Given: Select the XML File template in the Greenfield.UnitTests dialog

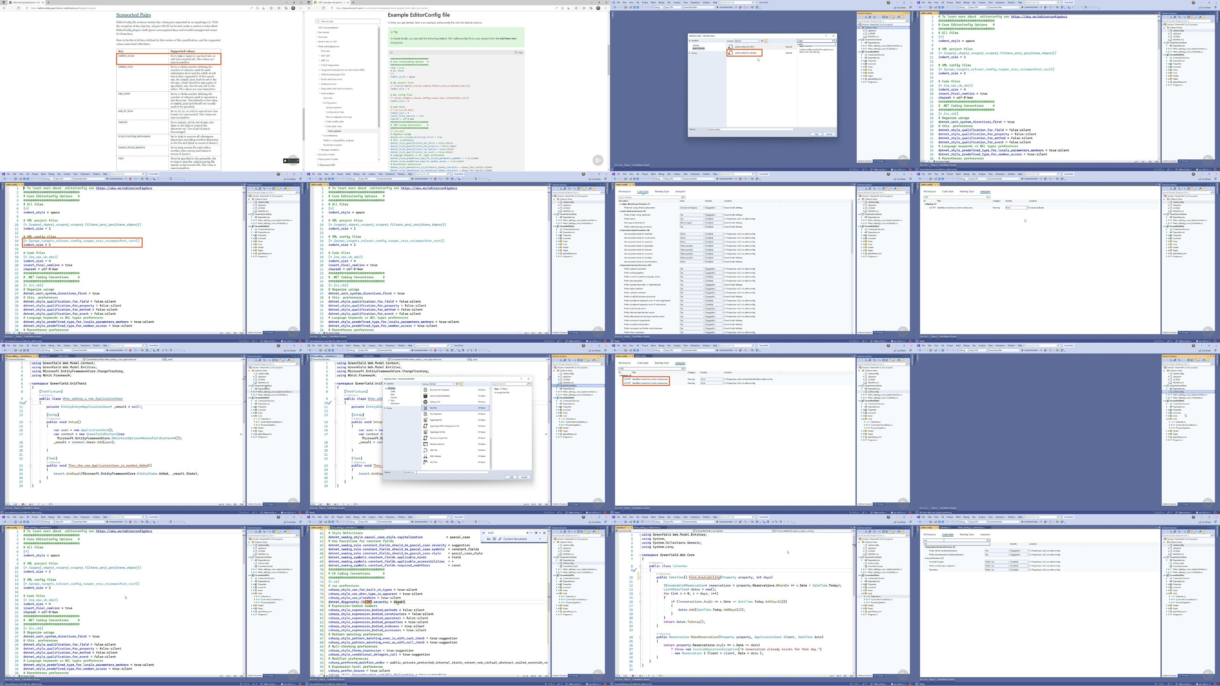Looking at the screenshot, I should (456, 450).
